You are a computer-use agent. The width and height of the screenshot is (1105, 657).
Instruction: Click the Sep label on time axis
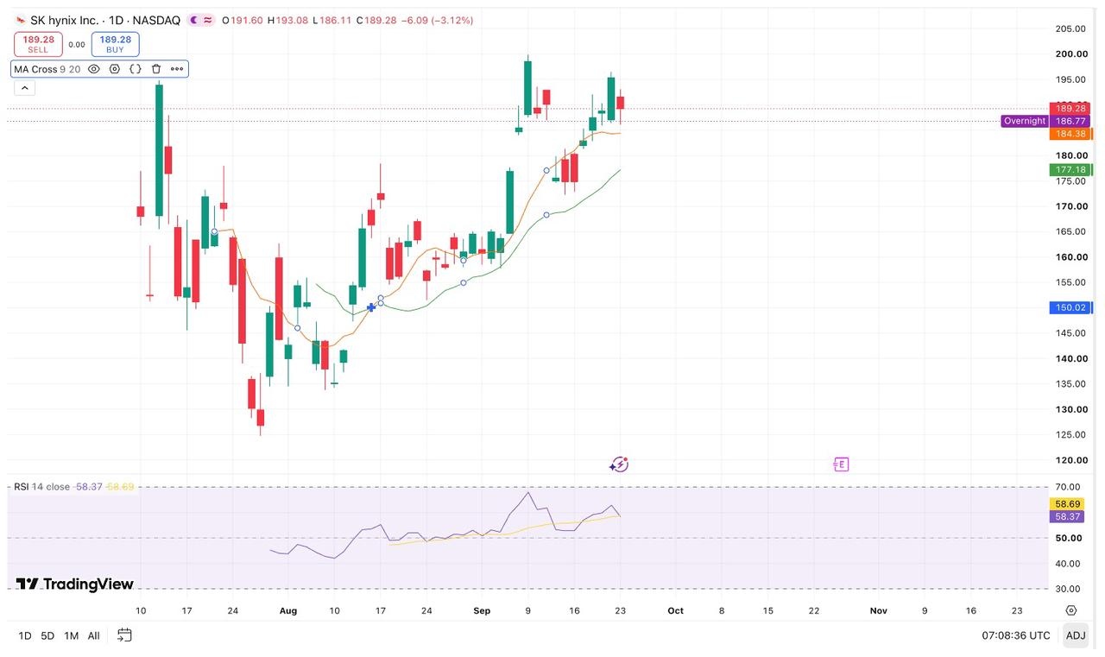point(482,610)
